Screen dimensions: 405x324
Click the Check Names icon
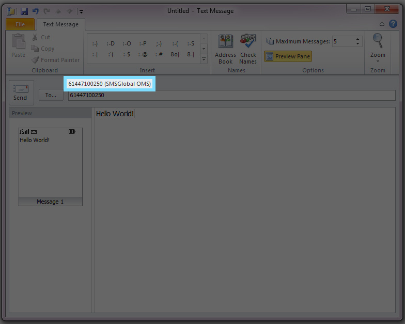tap(248, 50)
